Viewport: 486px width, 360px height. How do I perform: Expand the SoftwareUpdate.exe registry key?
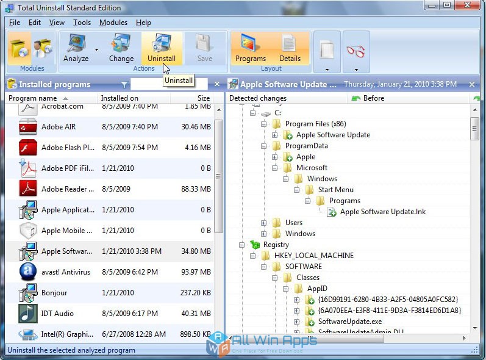296,322
